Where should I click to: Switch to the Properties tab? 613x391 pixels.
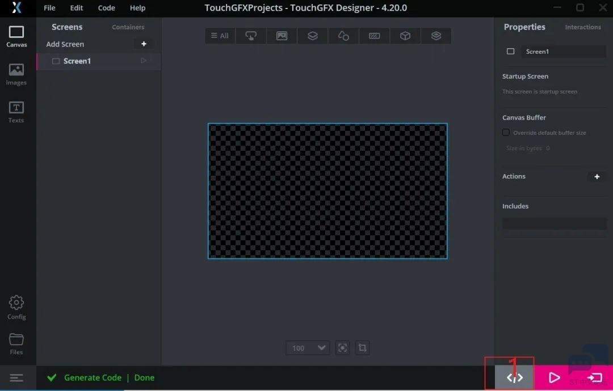[524, 27]
